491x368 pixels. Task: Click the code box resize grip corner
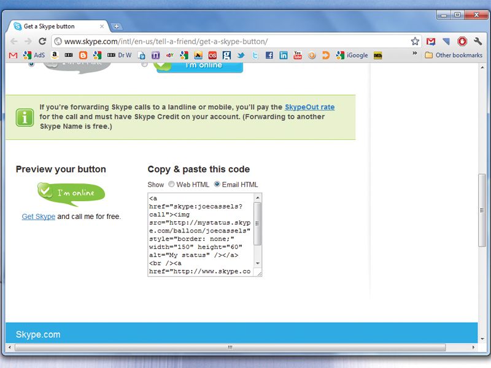click(259, 273)
